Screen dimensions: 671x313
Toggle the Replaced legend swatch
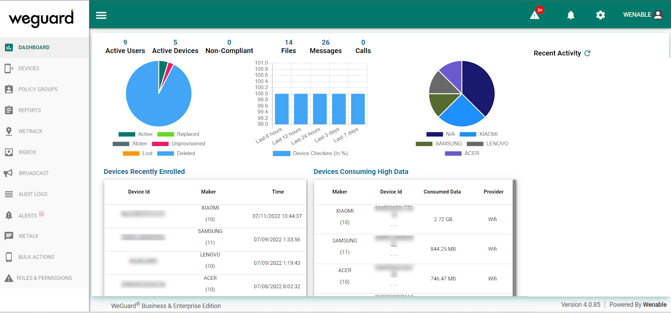(166, 134)
